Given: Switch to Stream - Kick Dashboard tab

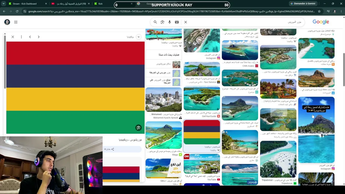Looking at the screenshot, I should (27, 4).
